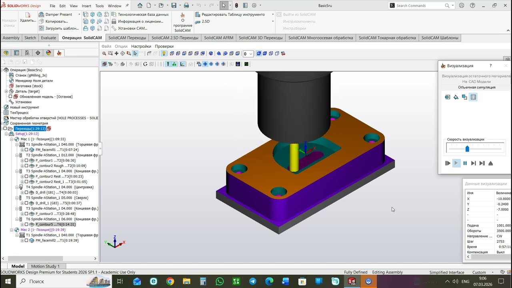512x288 pixels.
Task: Click the step forward simulation button
Action: (x=474, y=163)
